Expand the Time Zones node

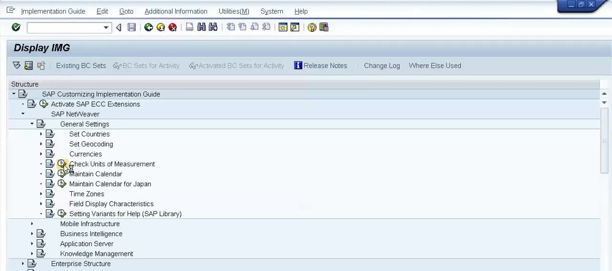41,194
